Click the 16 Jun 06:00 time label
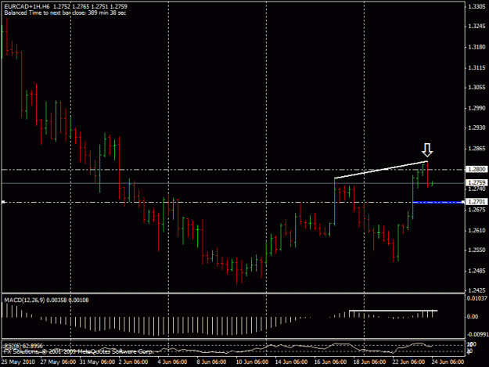 pyautogui.click(x=330, y=362)
